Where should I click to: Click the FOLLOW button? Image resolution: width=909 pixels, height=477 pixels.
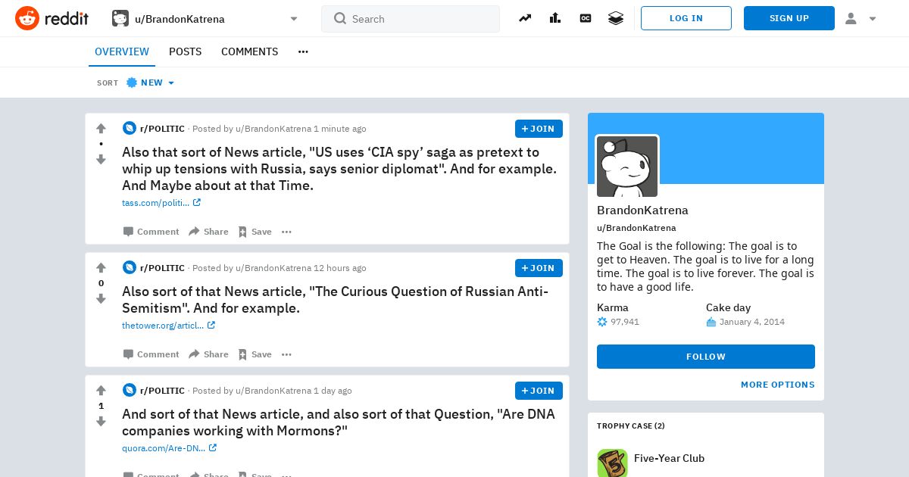coord(706,357)
